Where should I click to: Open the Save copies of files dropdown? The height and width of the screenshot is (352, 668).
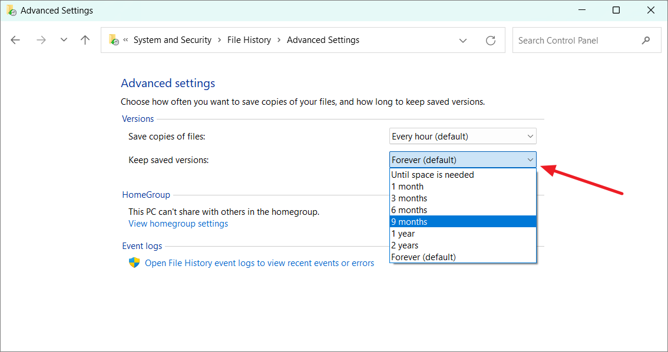point(462,137)
